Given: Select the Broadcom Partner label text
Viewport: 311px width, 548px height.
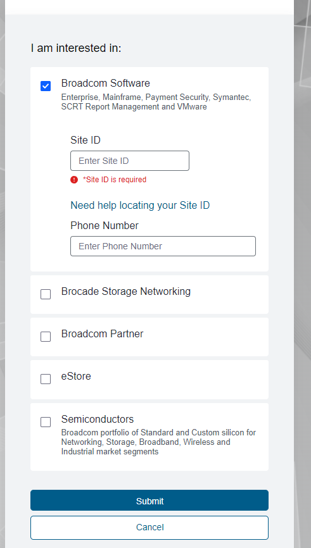Looking at the screenshot, I should pyautogui.click(x=102, y=333).
